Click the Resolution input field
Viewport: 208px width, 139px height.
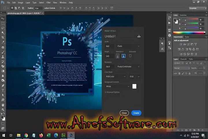(109, 66)
